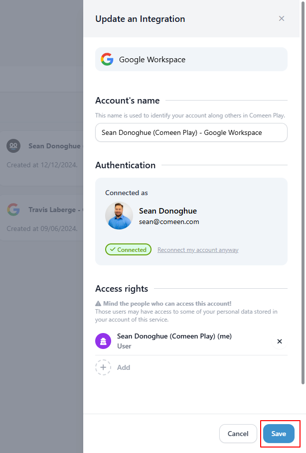The image size is (306, 453).
Task: Open Reconnect my account anyway link
Action: click(198, 250)
